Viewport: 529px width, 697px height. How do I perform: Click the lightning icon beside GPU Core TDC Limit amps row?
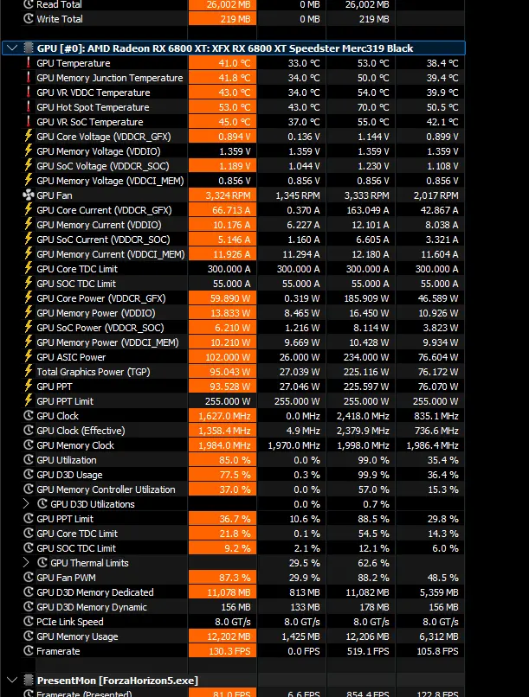click(x=29, y=268)
